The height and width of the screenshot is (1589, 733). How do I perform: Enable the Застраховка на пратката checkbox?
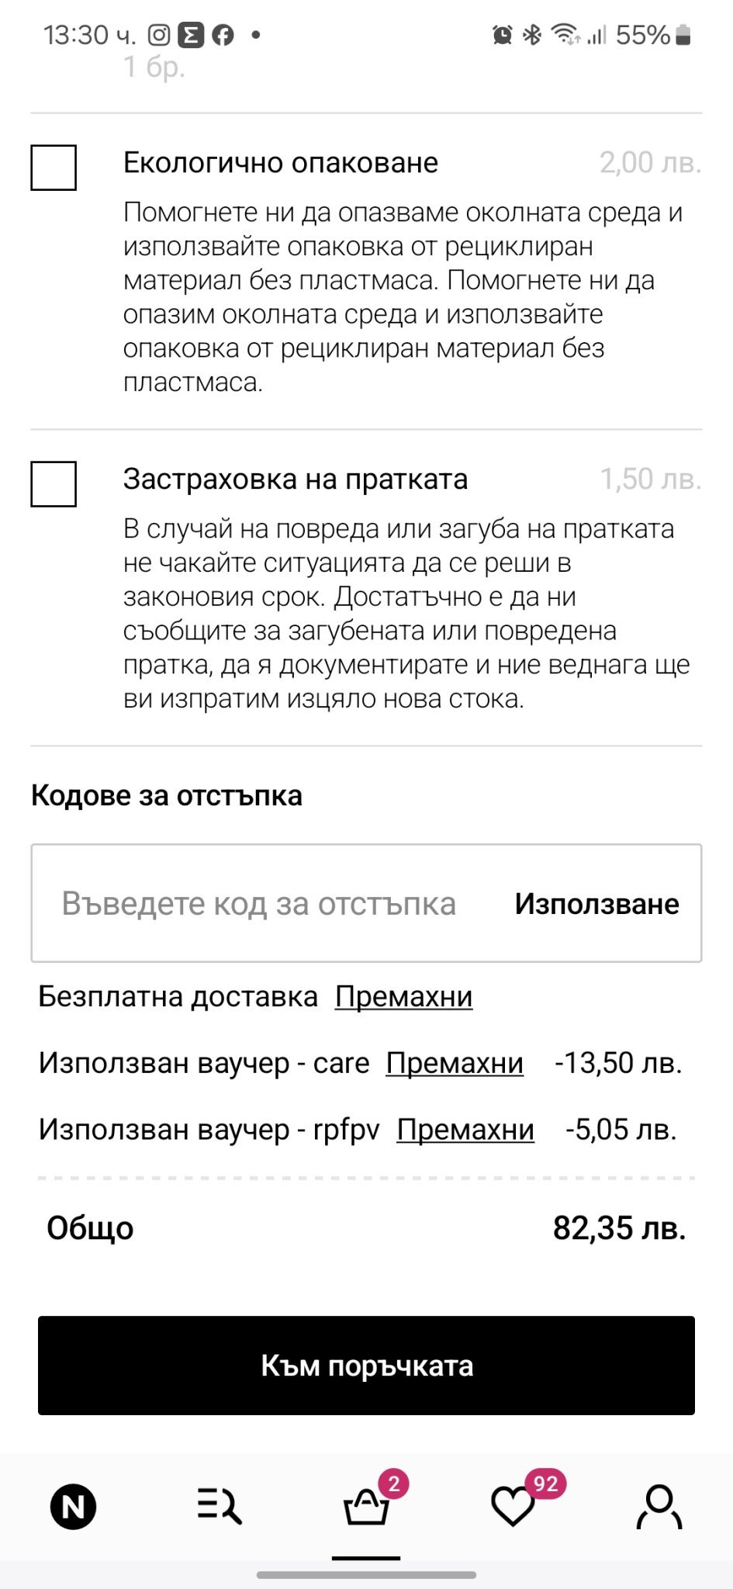pyautogui.click(x=54, y=484)
